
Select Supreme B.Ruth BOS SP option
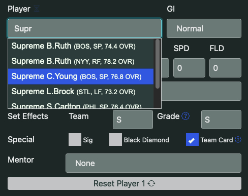[81, 46]
